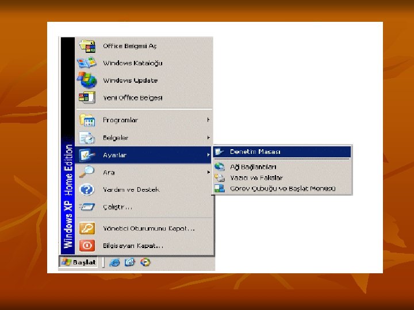Click the Ara magnifying glass icon
414x310 pixels.
pos(87,172)
